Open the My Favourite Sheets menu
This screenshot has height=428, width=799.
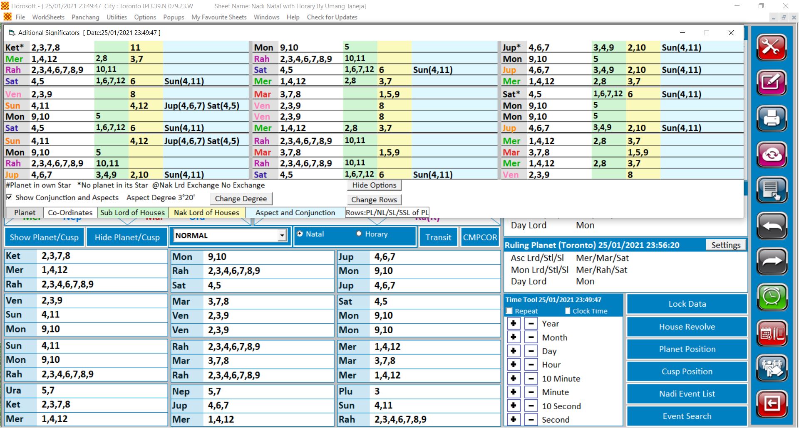219,17
